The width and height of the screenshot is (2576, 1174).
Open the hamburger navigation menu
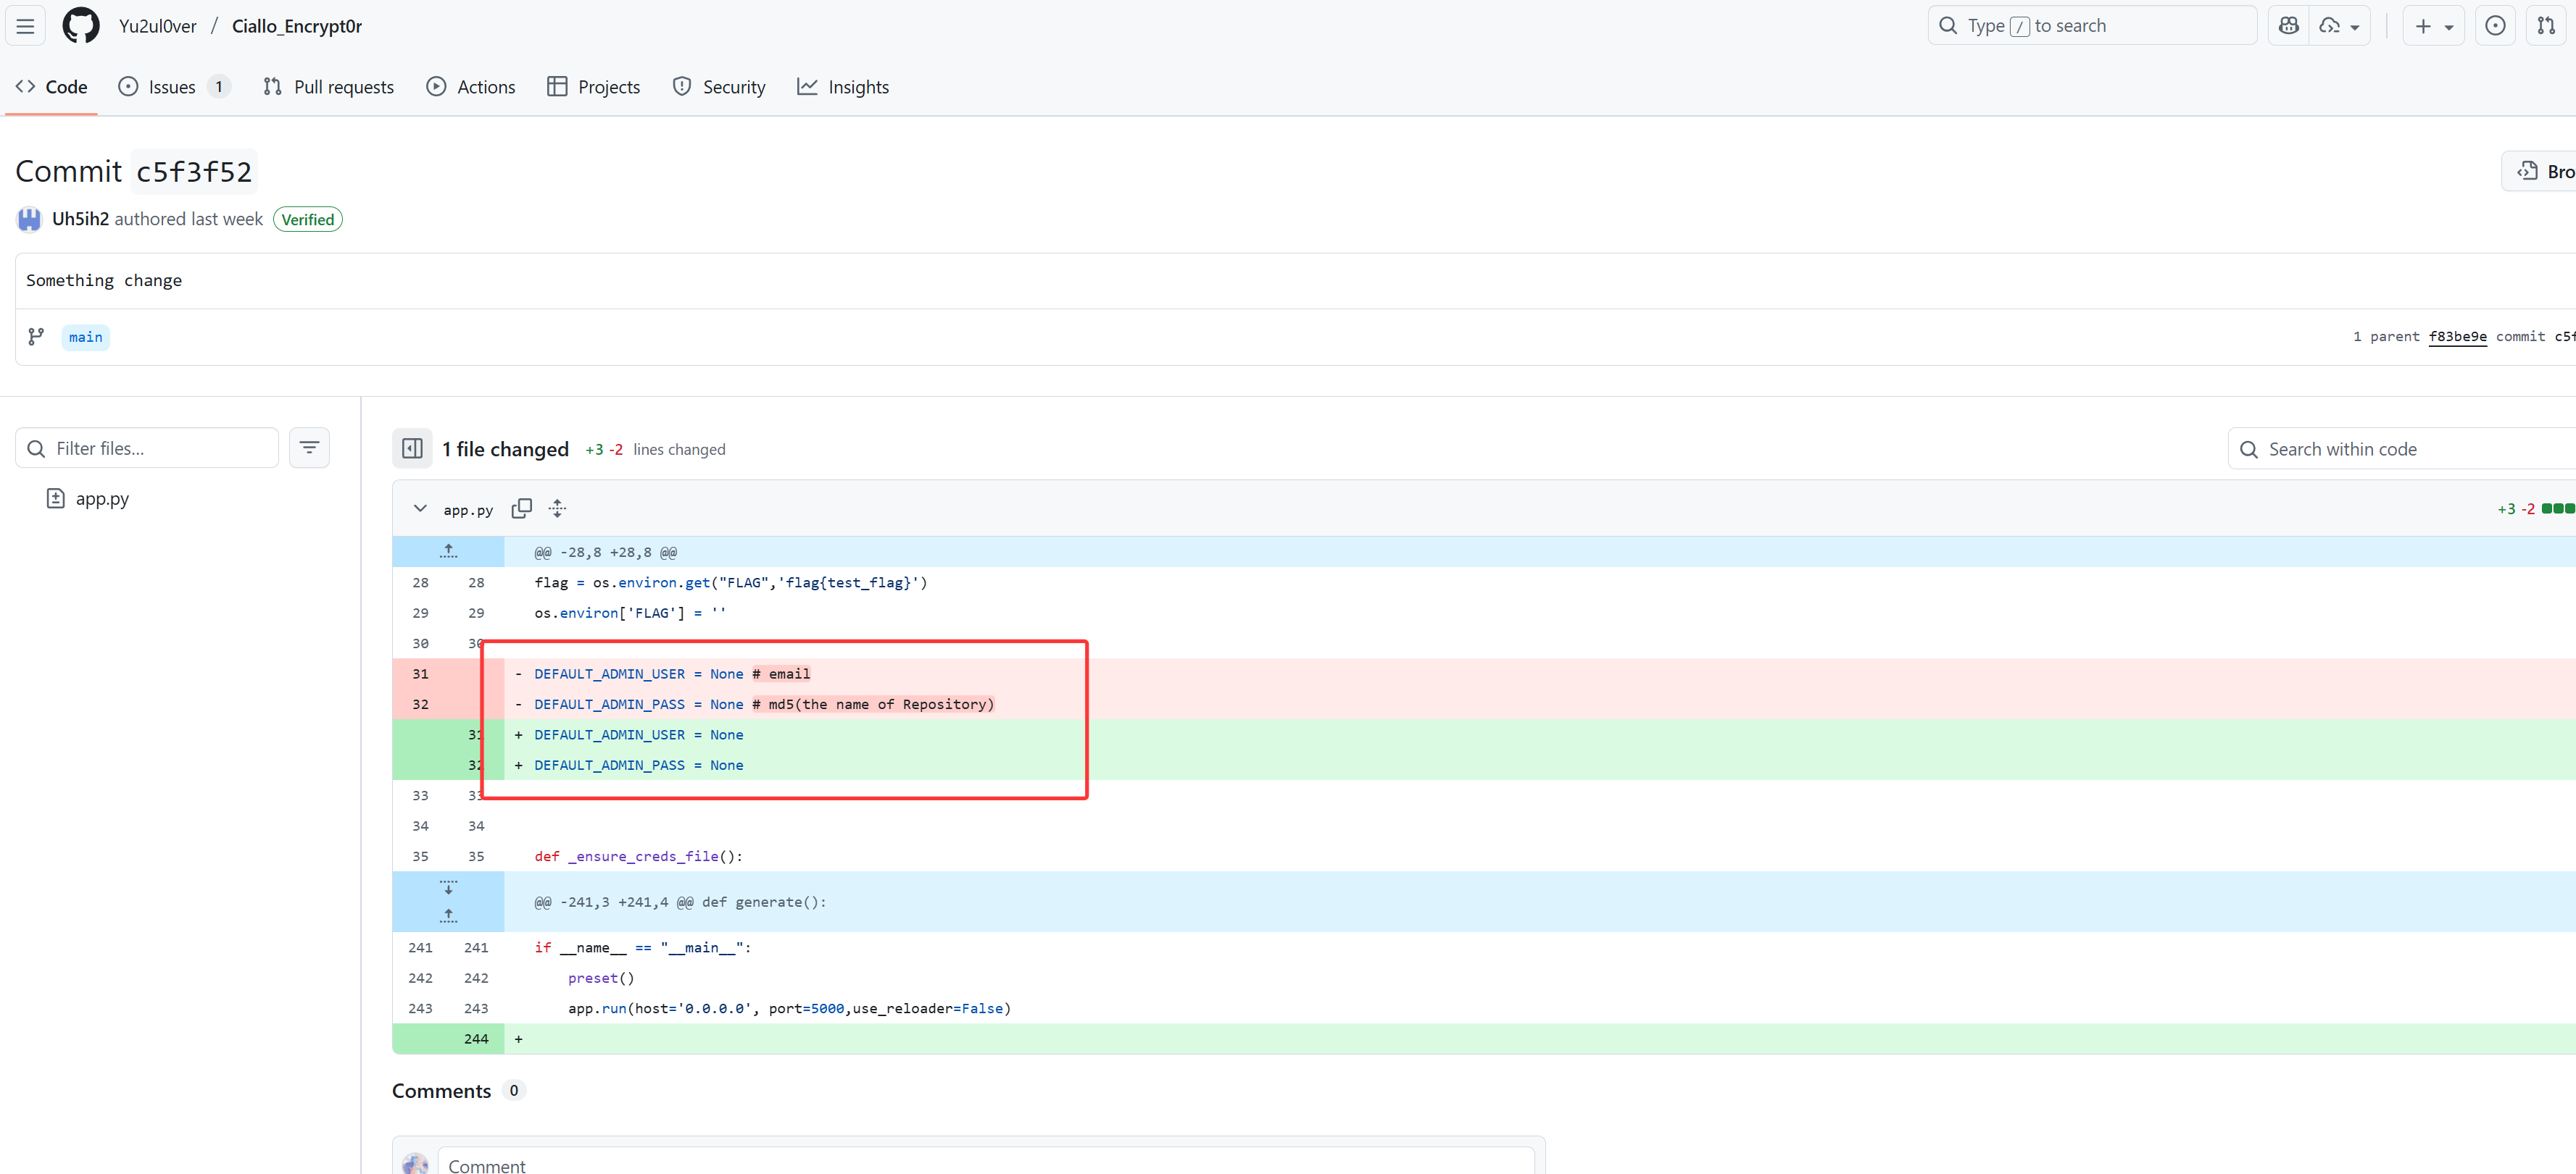pyautogui.click(x=25, y=26)
